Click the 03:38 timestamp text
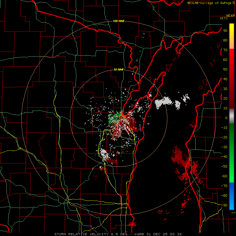This screenshot has height=236, width=236. pos(176,234)
